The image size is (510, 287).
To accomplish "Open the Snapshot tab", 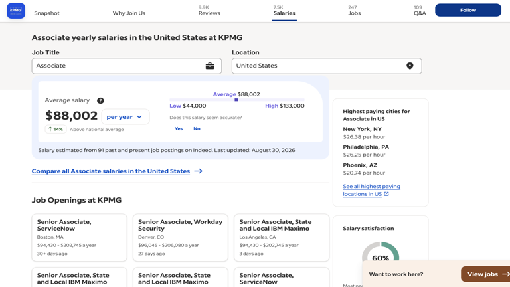I will (47, 13).
